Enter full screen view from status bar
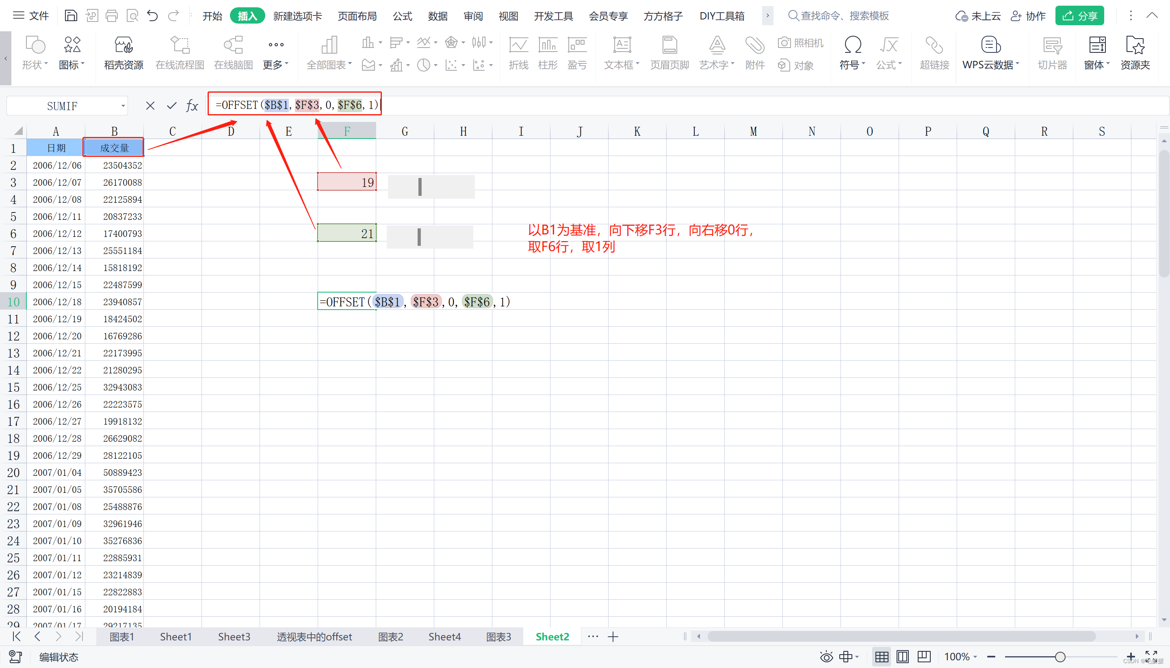 pyautogui.click(x=1151, y=657)
